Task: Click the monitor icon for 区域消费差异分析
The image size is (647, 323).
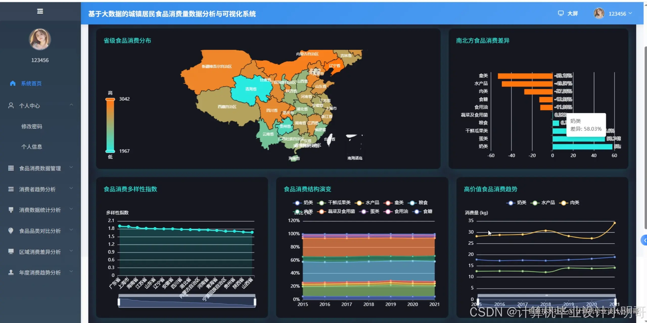Action: point(11,251)
